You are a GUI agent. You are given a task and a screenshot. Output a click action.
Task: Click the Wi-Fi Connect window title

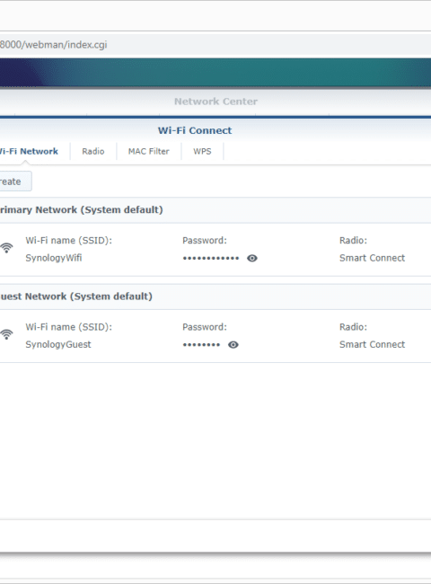[195, 130]
